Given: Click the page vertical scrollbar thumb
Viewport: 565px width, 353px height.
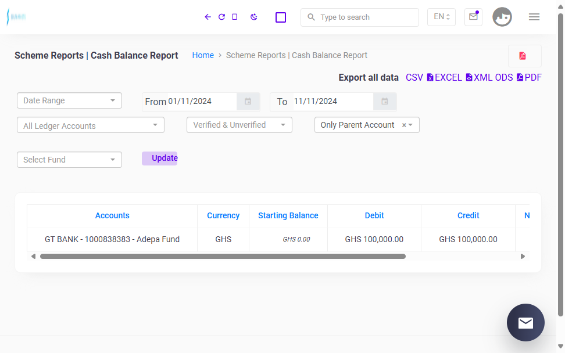Looking at the screenshot, I should click(x=560, y=165).
